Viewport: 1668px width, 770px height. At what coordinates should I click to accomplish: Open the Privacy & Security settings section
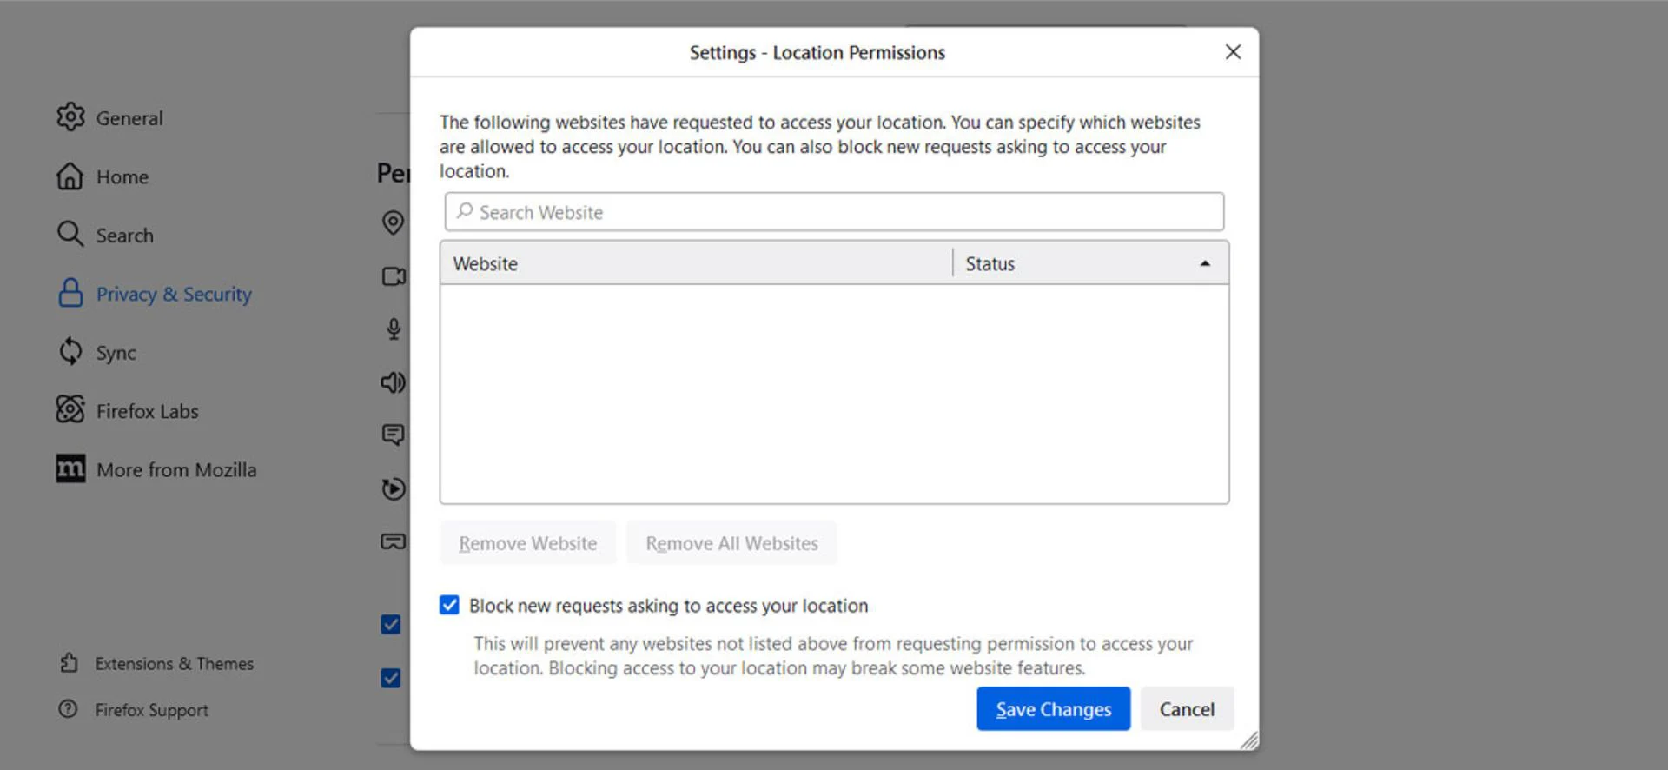[174, 295]
